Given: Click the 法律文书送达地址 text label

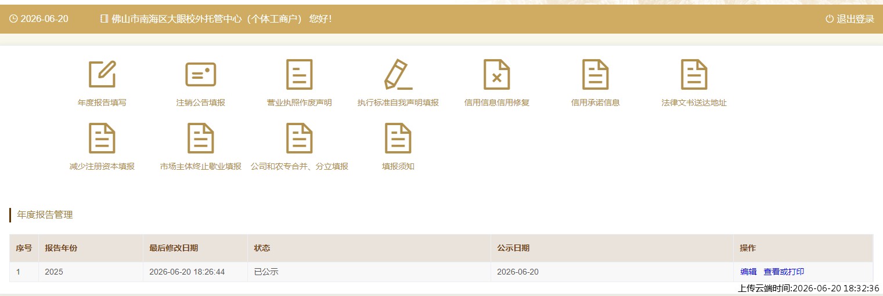Looking at the screenshot, I should pyautogui.click(x=694, y=103).
